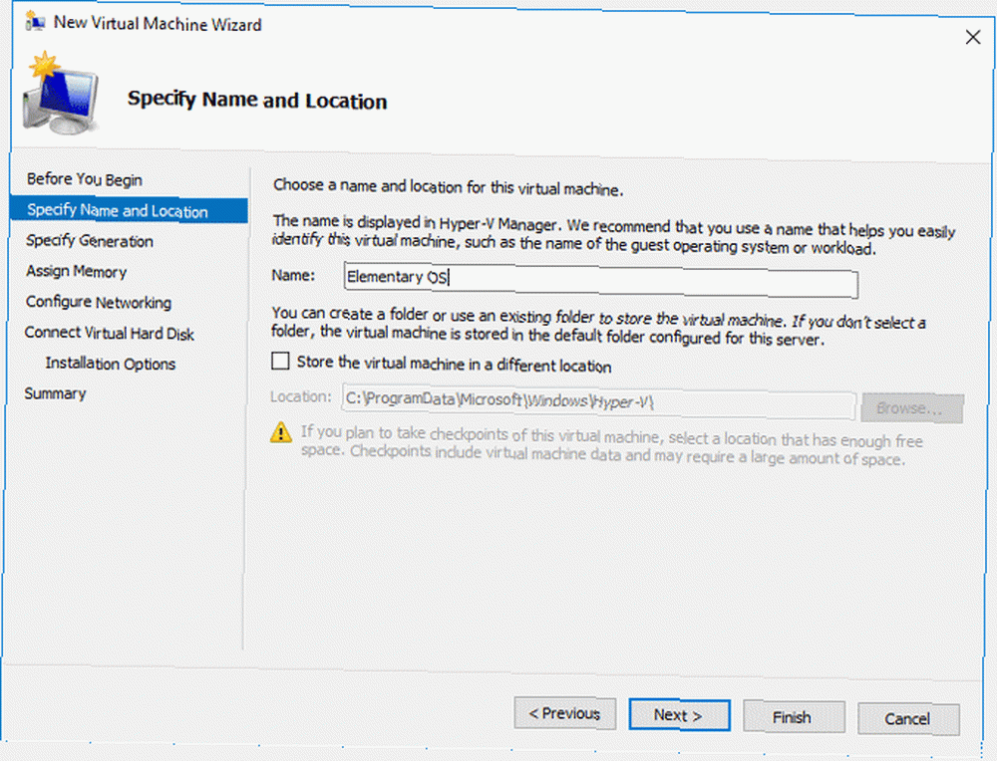Click the Hyper-V Manager name recommendation paragraph
This screenshot has height=761, width=997.
click(x=613, y=235)
